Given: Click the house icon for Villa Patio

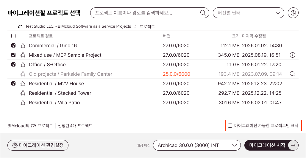Looking at the screenshot, I should (23, 102).
